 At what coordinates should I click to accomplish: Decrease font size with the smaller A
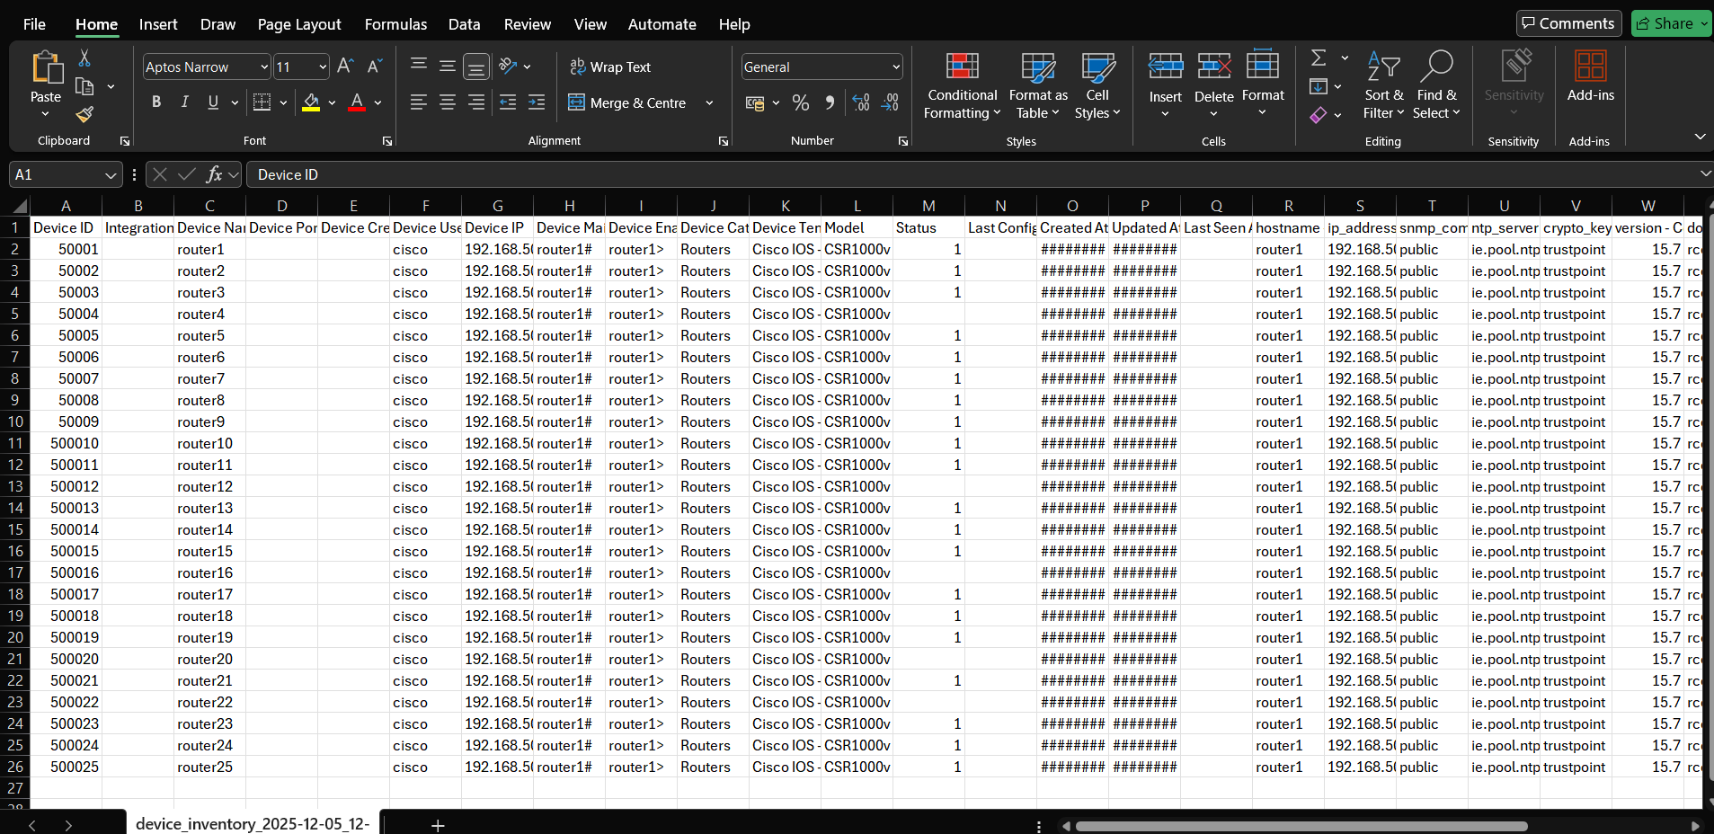tap(375, 67)
